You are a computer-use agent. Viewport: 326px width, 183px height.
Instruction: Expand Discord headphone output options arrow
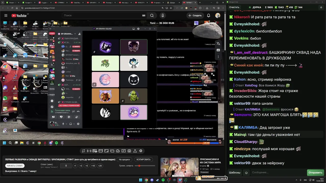coord(74,124)
